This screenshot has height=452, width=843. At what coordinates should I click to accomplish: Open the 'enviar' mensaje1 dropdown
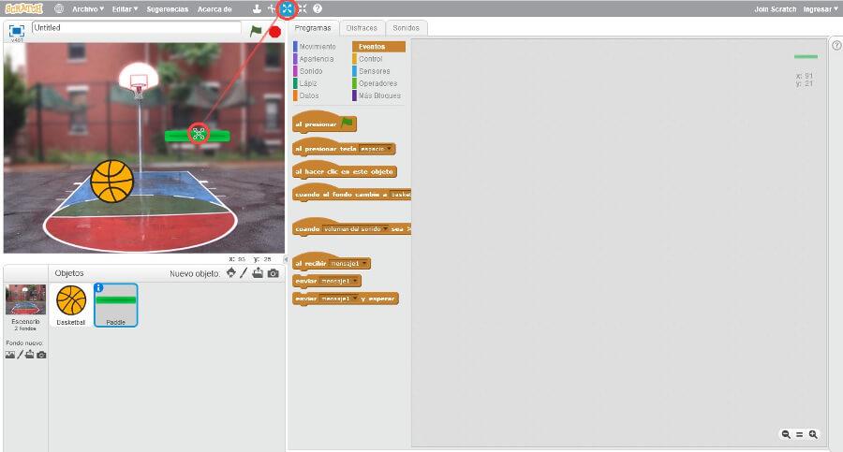point(339,281)
